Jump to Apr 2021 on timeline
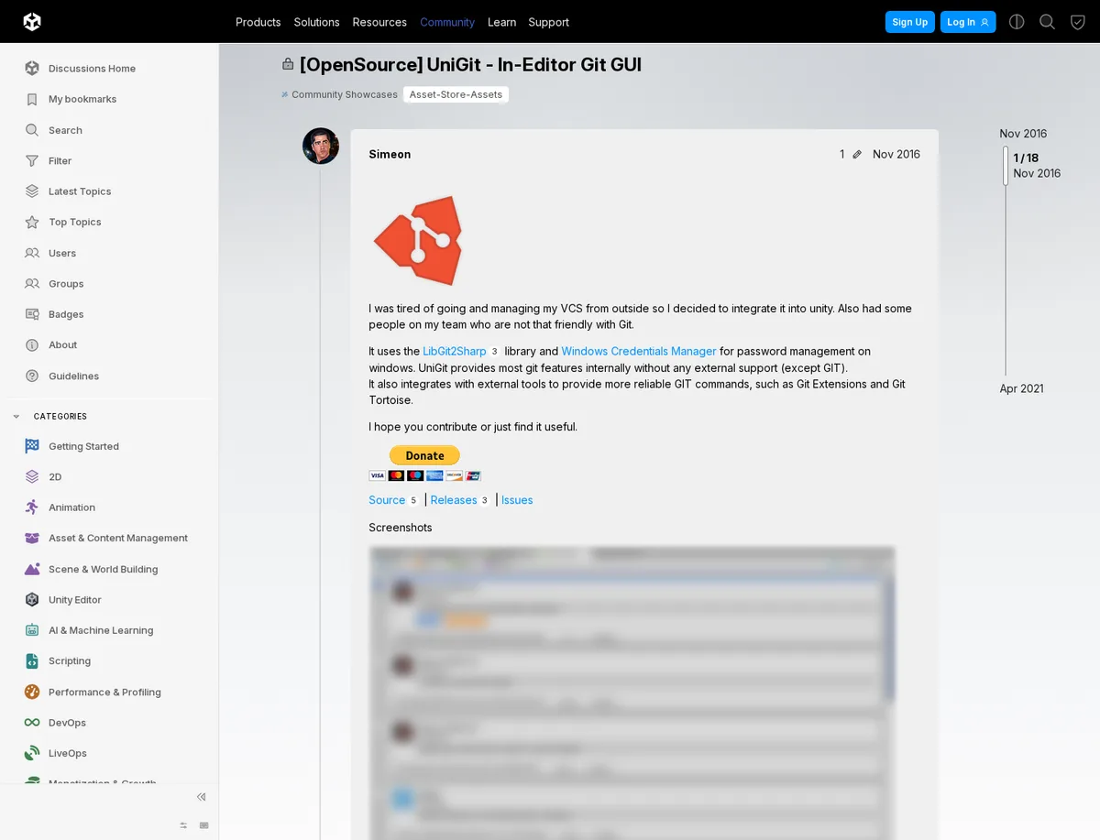Image resolution: width=1100 pixels, height=840 pixels. [x=1021, y=388]
